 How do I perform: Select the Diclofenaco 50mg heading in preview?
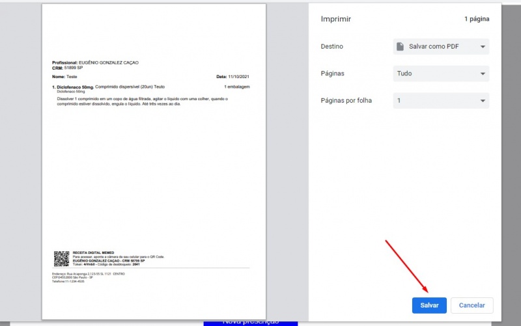coord(74,87)
